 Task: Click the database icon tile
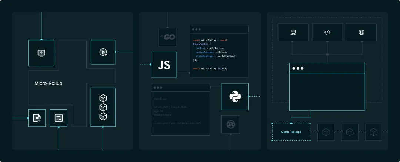pos(293,32)
